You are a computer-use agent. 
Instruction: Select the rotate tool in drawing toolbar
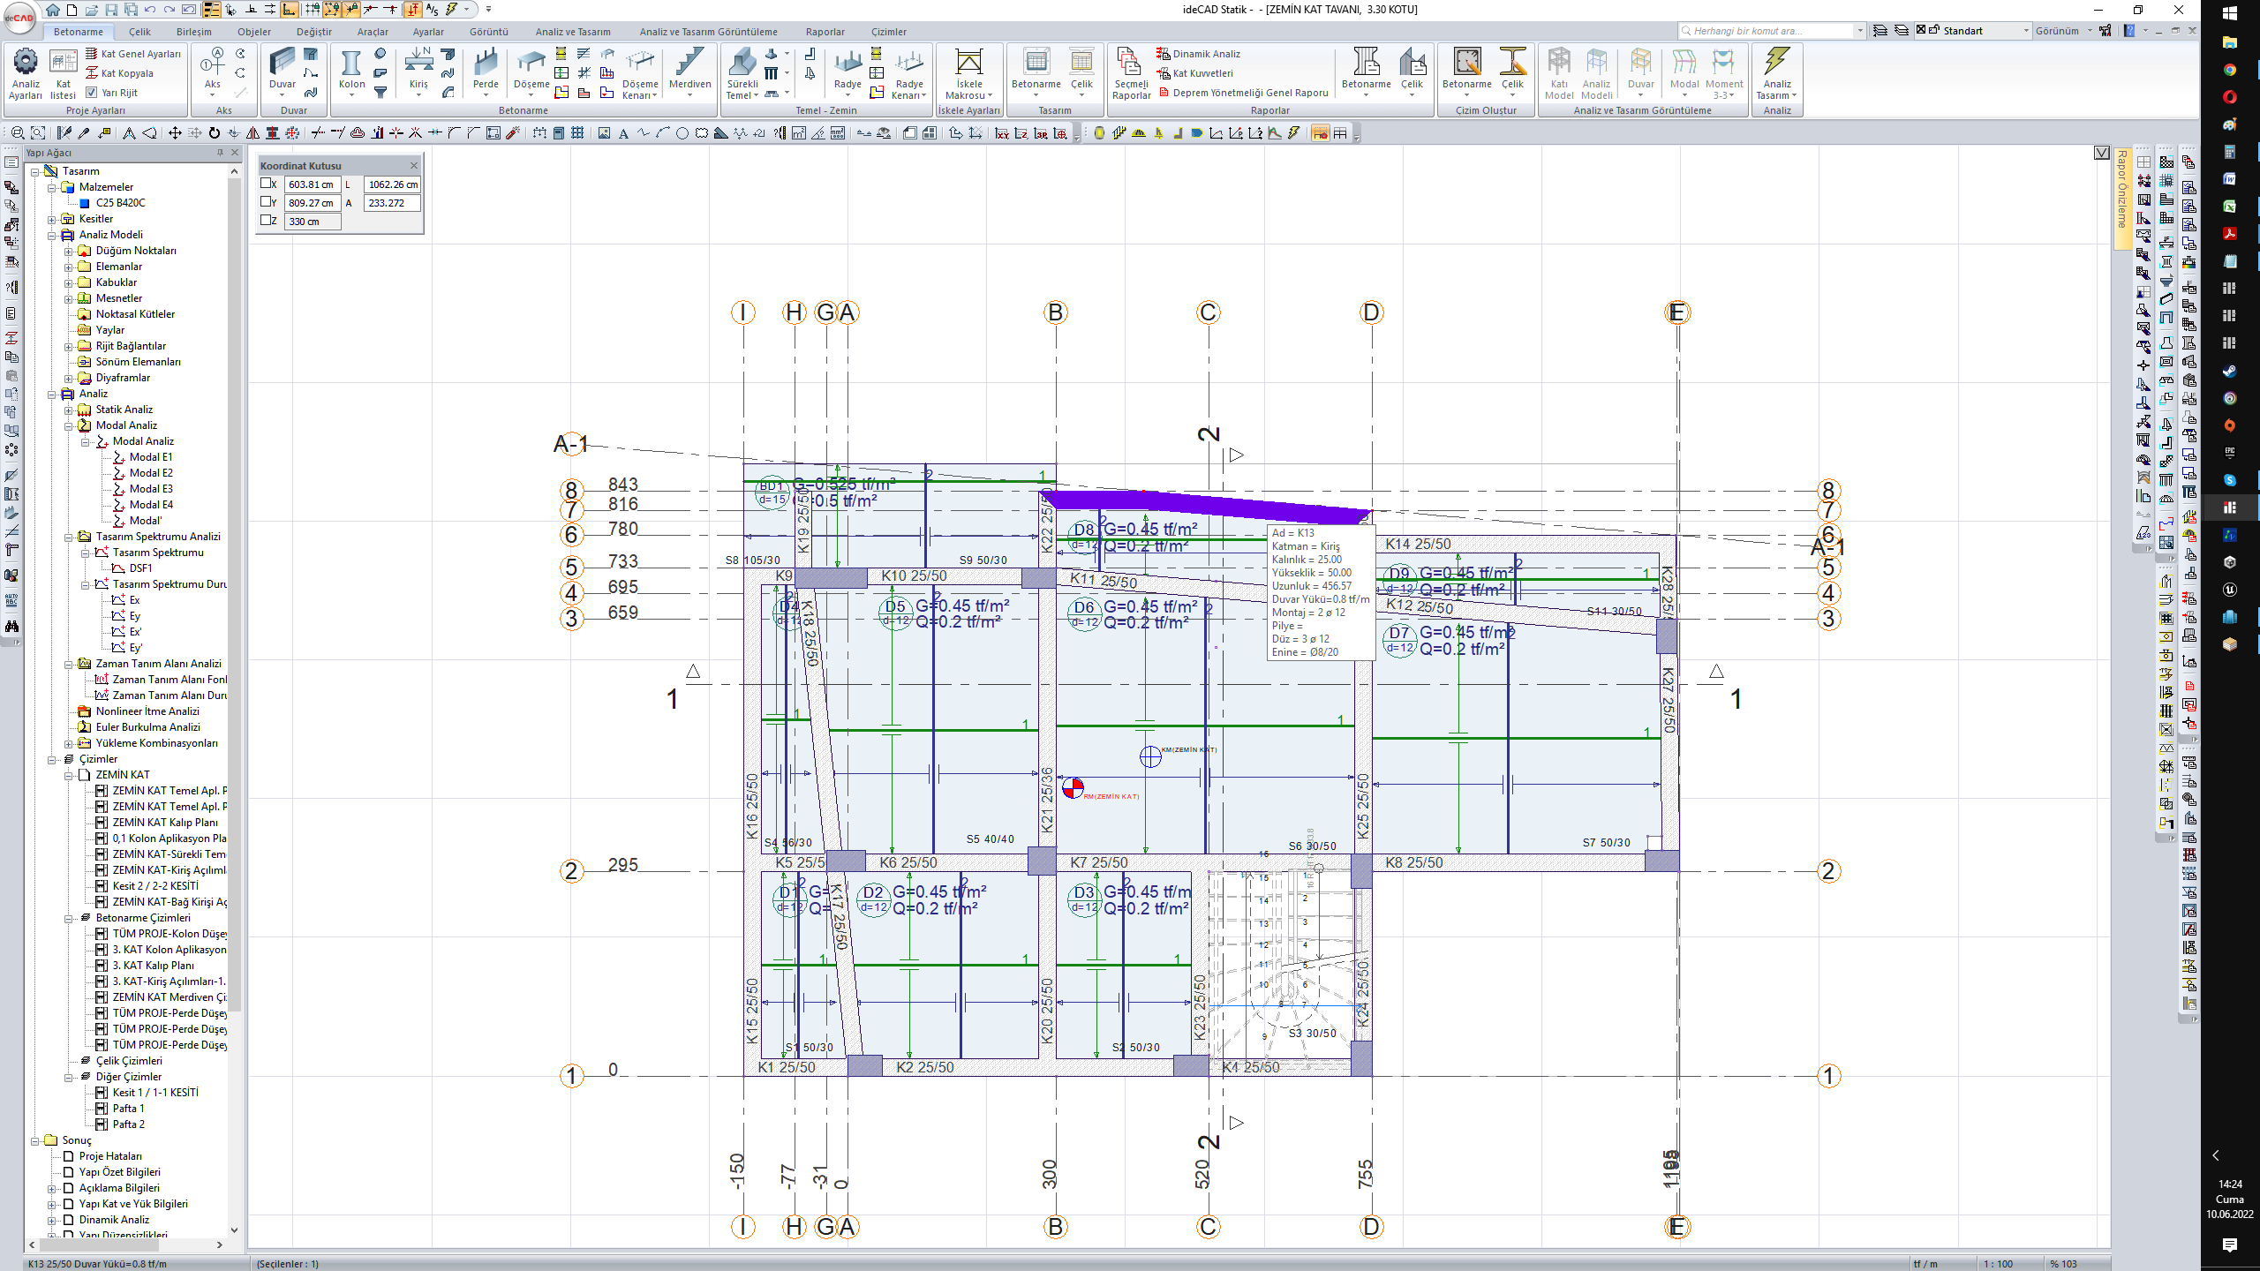coord(214,133)
